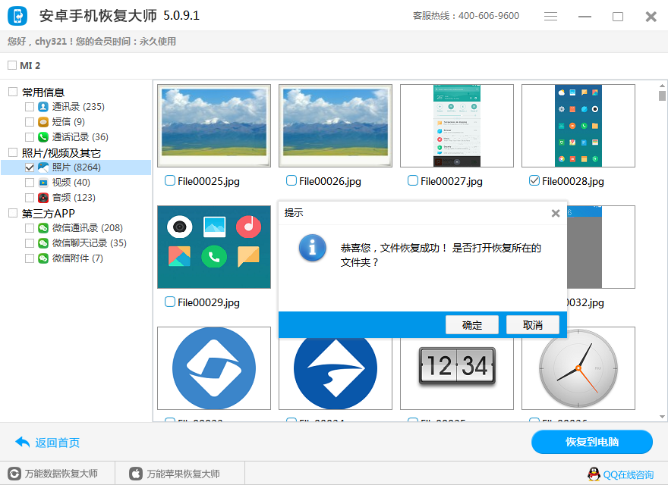Open QQ在线咨询 by clicking the QQ icon

pos(593,472)
